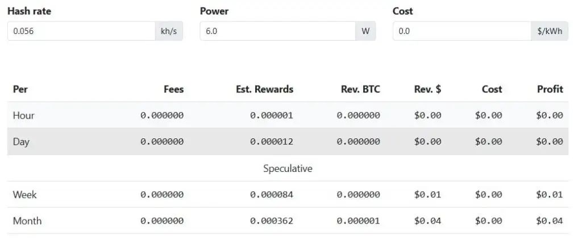Click the W unit addon beside Power

[x=365, y=31]
